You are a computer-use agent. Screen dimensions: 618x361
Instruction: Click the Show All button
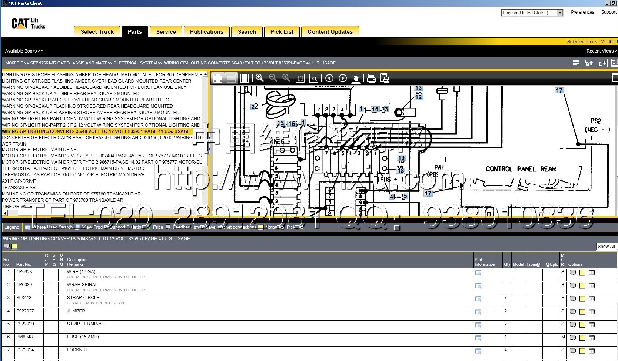pyautogui.click(x=606, y=247)
